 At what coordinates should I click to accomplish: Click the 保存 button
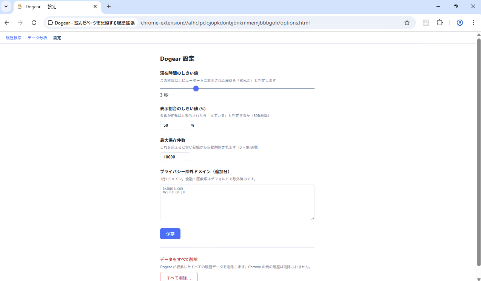pyautogui.click(x=170, y=234)
